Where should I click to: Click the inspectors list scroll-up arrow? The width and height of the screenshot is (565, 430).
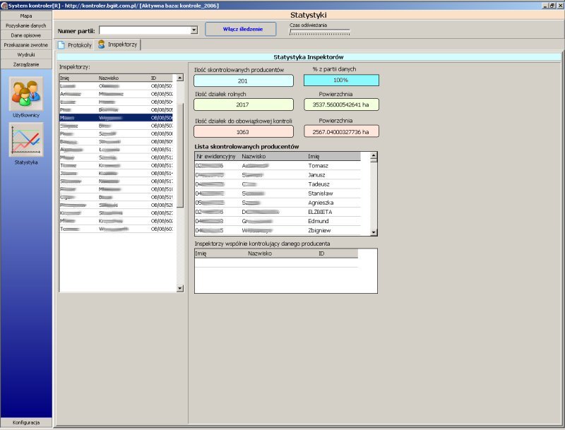tap(180, 78)
